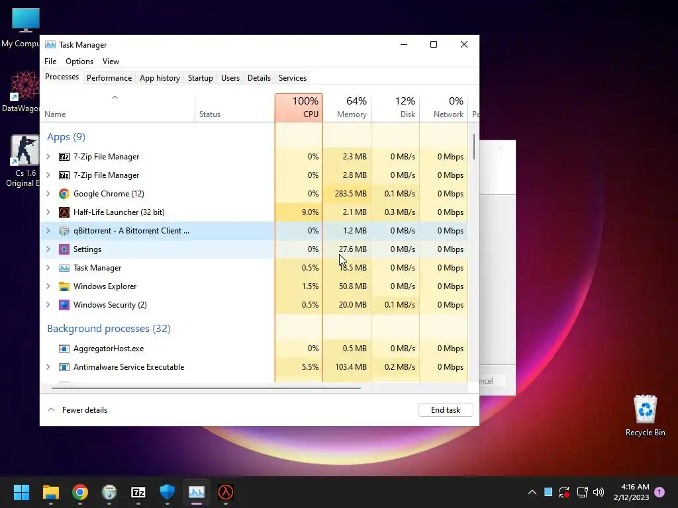Sort by the CPU column header
Viewport: 678px width, 508px height.
(299, 108)
